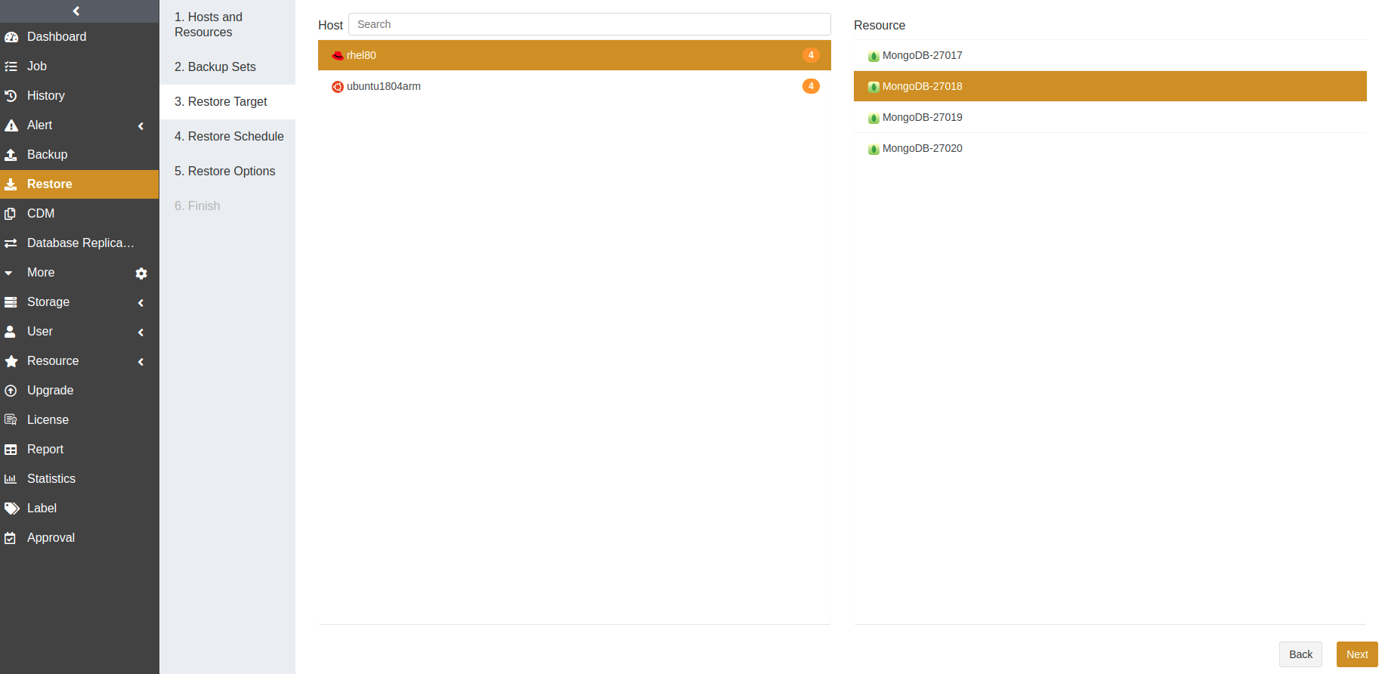Click the MongoDB-27018 leaf icon

pos(873,87)
